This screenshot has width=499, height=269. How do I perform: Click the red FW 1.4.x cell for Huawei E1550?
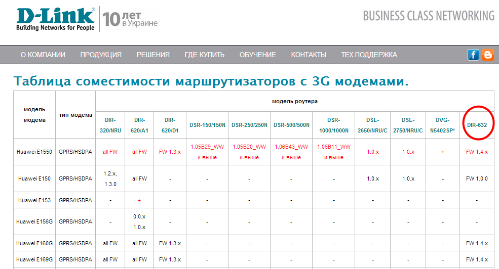[x=477, y=152]
